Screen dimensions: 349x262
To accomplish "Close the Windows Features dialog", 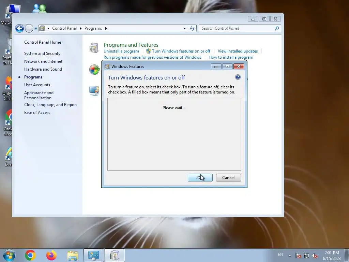I will (239, 67).
